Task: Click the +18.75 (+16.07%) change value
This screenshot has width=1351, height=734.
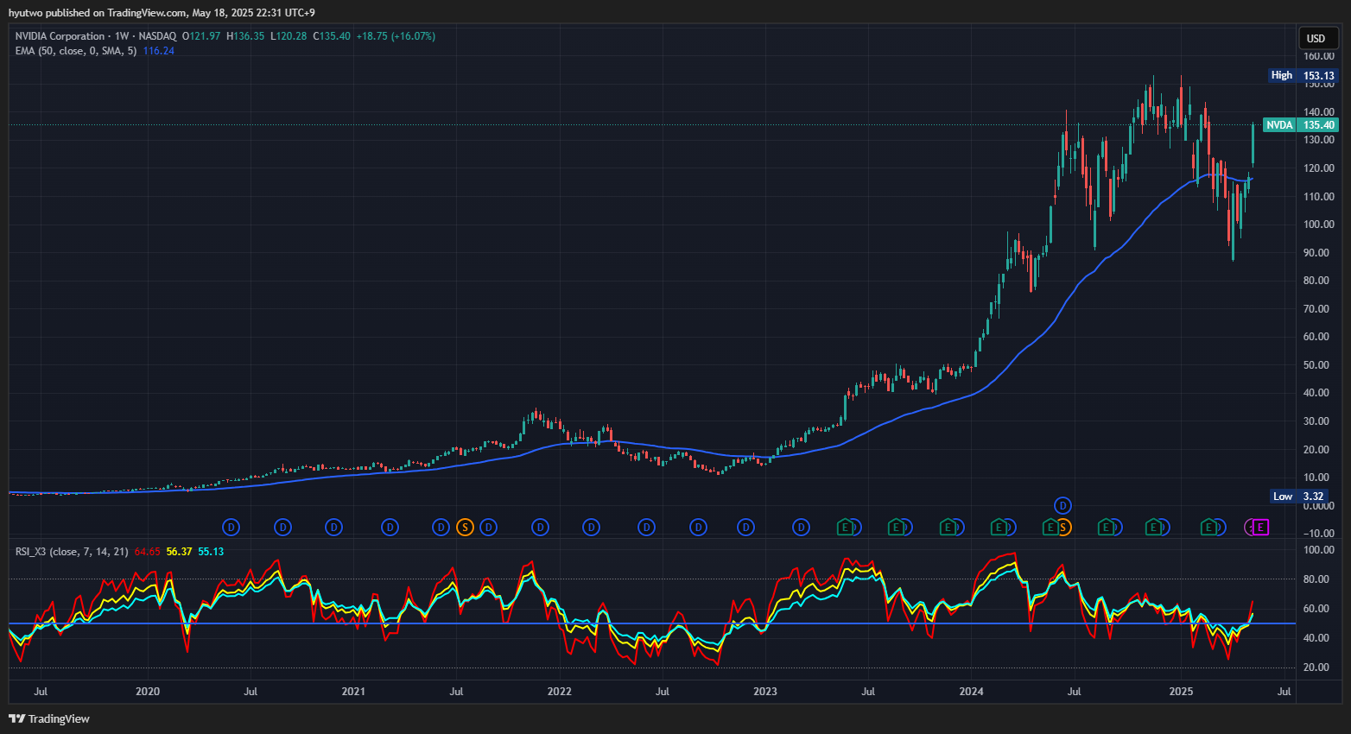Action: pos(396,36)
